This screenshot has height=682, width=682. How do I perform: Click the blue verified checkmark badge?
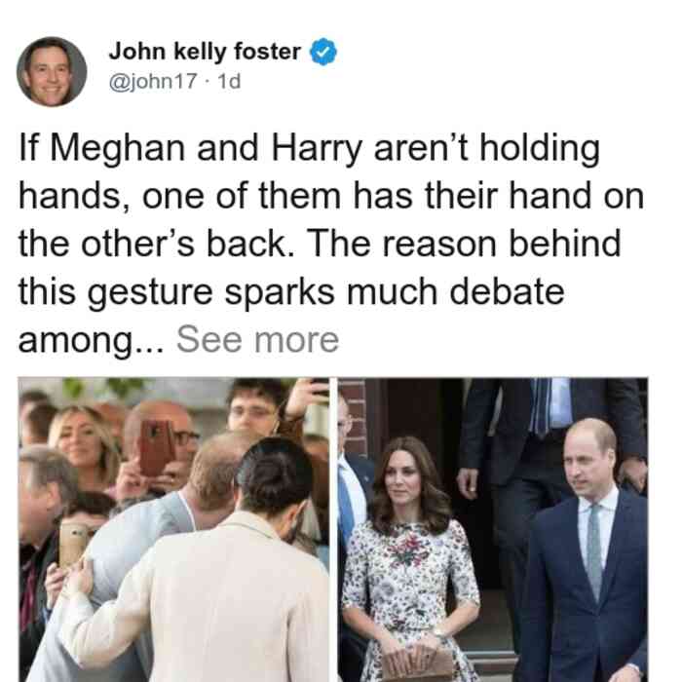coord(323,52)
